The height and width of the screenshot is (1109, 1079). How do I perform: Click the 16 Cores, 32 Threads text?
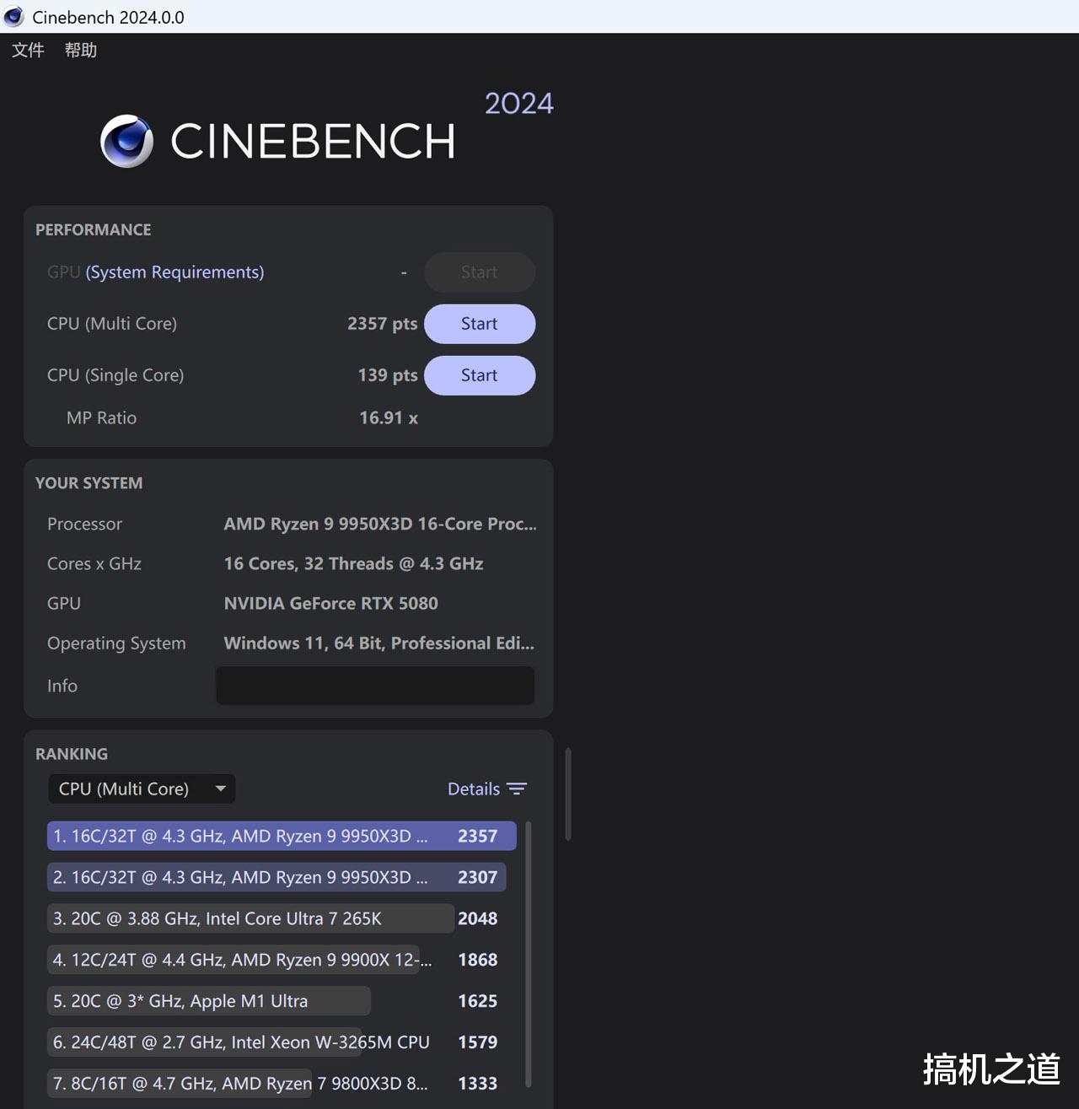coord(353,563)
